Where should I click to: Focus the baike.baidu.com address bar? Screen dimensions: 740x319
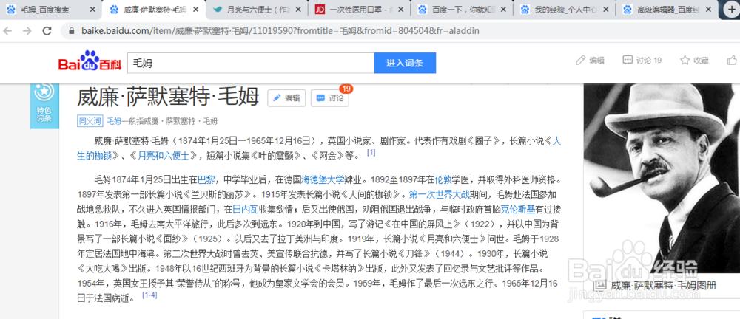pos(280,31)
